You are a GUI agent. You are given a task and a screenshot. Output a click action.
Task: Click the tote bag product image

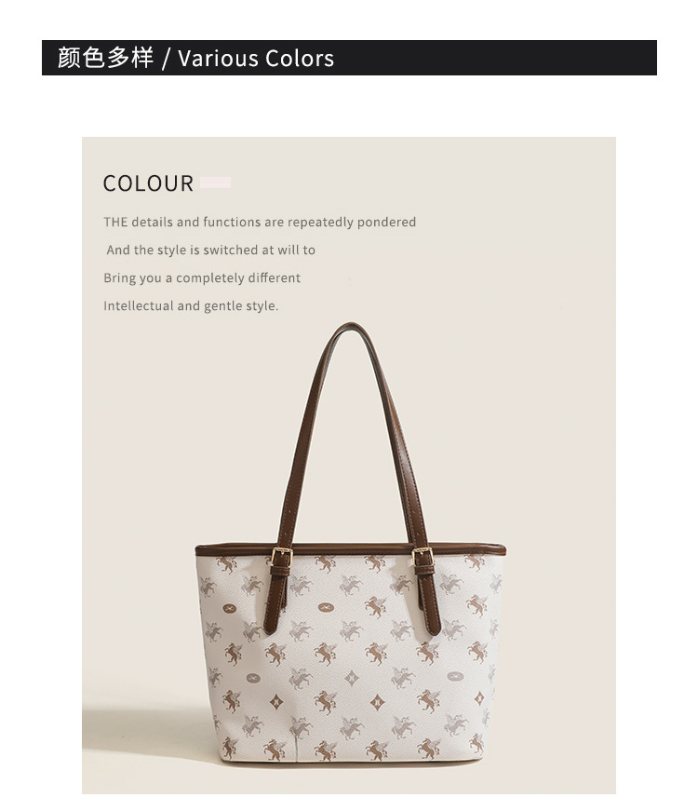click(350, 542)
